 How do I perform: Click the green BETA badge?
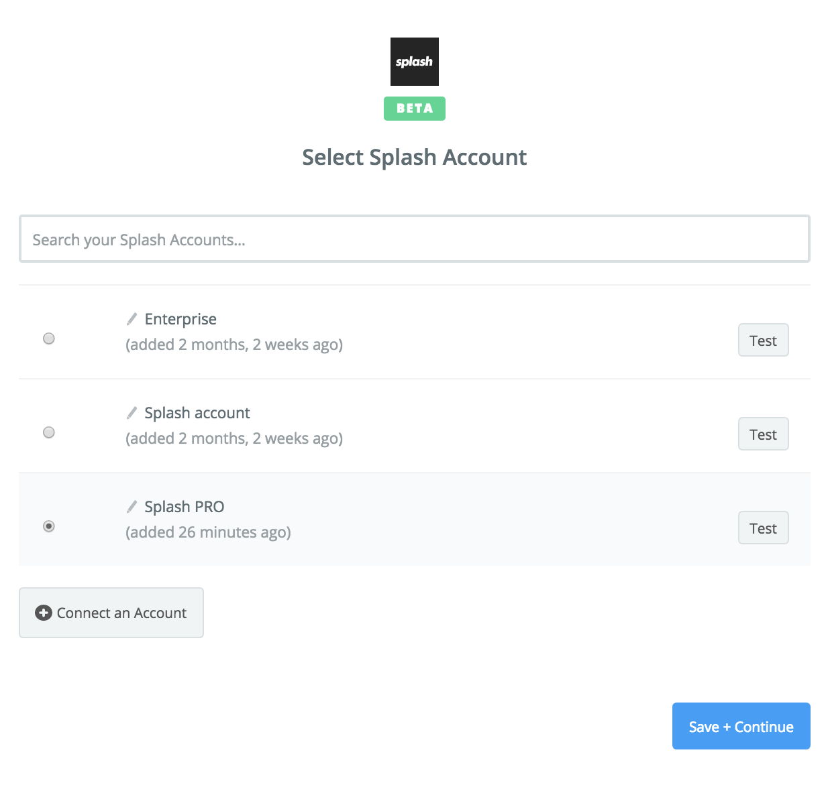(414, 109)
